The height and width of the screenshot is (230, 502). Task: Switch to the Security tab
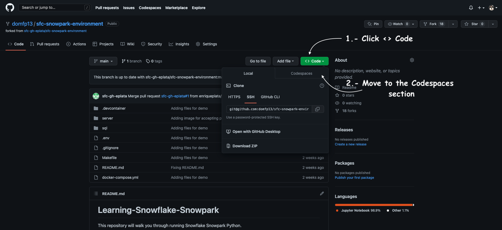151,44
